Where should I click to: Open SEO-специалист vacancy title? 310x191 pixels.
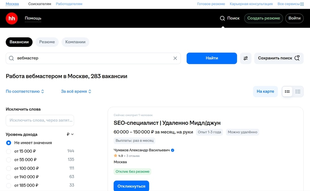click(167, 123)
